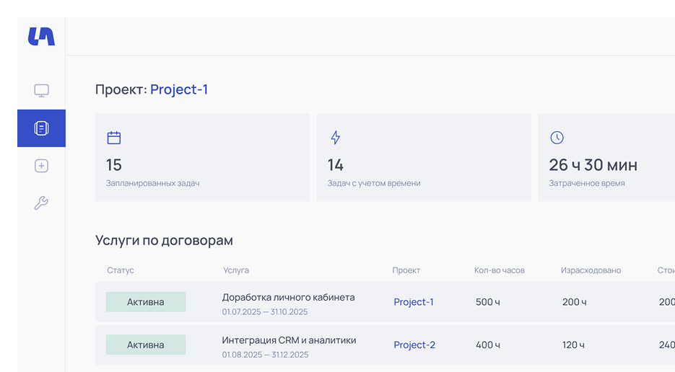Select the highlighted projects sidebar icon
This screenshot has height=372, width=675.
(x=41, y=128)
